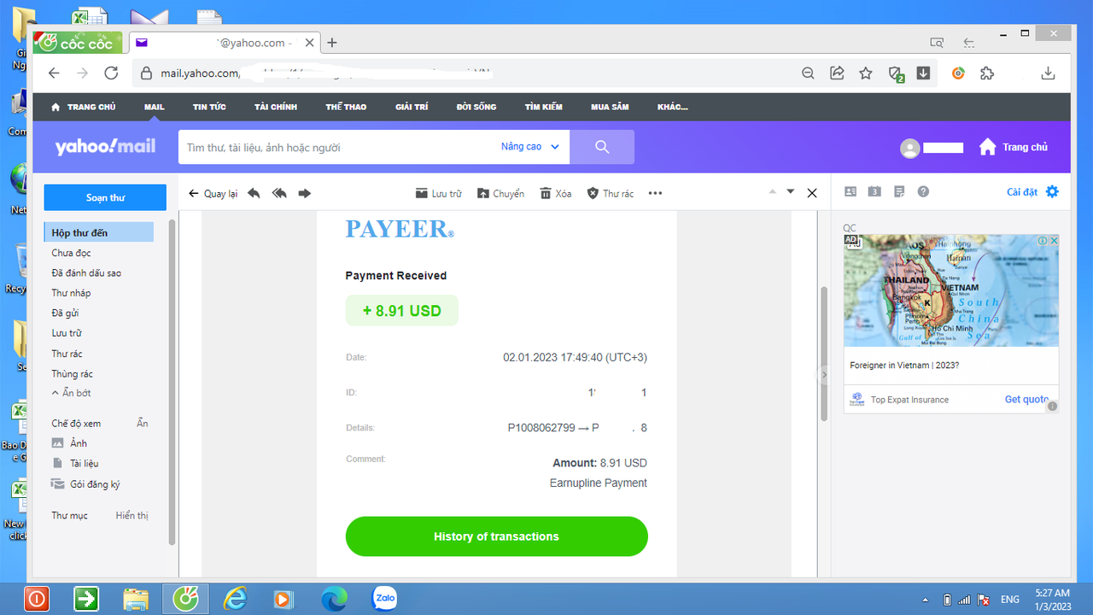This screenshot has height=615, width=1093.
Task: Open Microsoft Edge from taskbar
Action: tap(334, 599)
